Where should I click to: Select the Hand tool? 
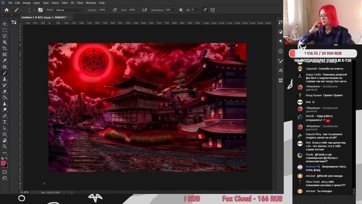click(x=5, y=141)
